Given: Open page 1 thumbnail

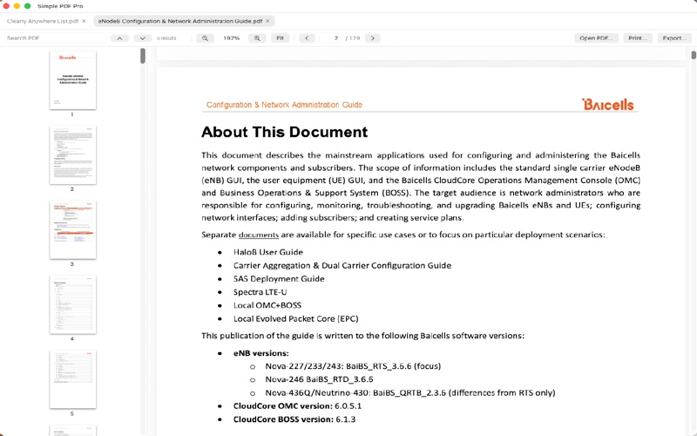Looking at the screenshot, I should [73, 80].
